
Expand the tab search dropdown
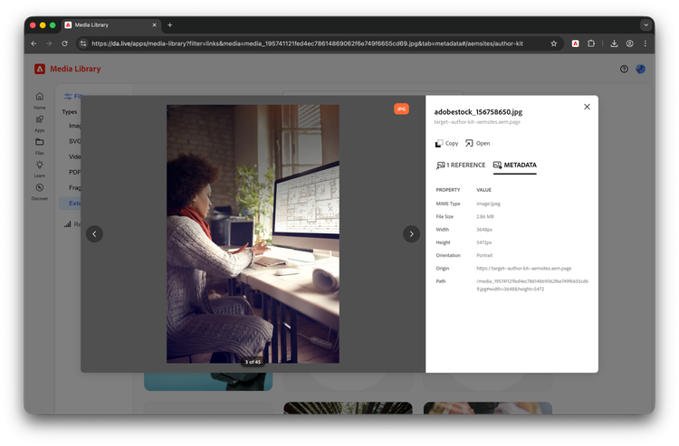pyautogui.click(x=646, y=24)
